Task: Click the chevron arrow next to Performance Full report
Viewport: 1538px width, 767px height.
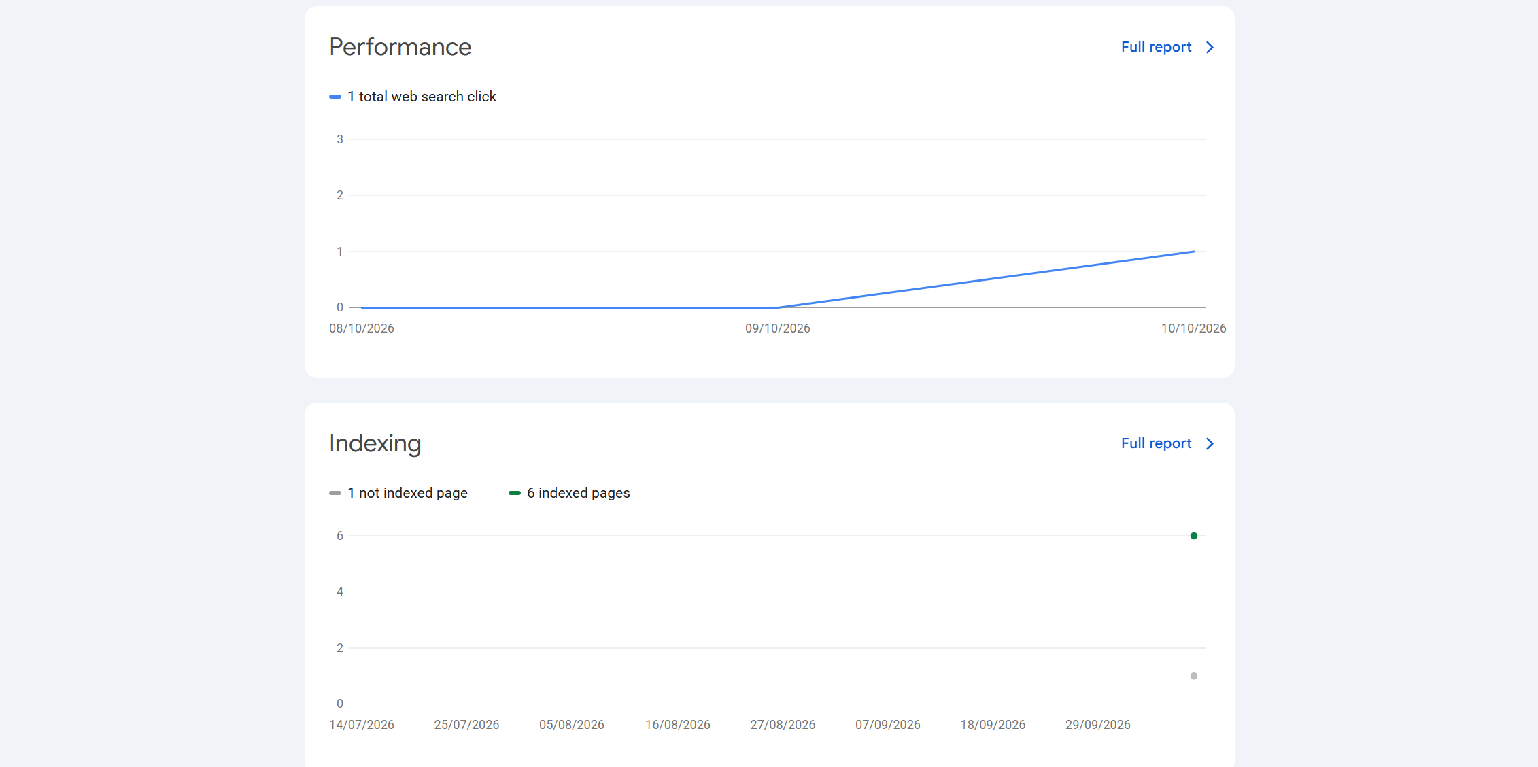Action: (x=1210, y=47)
